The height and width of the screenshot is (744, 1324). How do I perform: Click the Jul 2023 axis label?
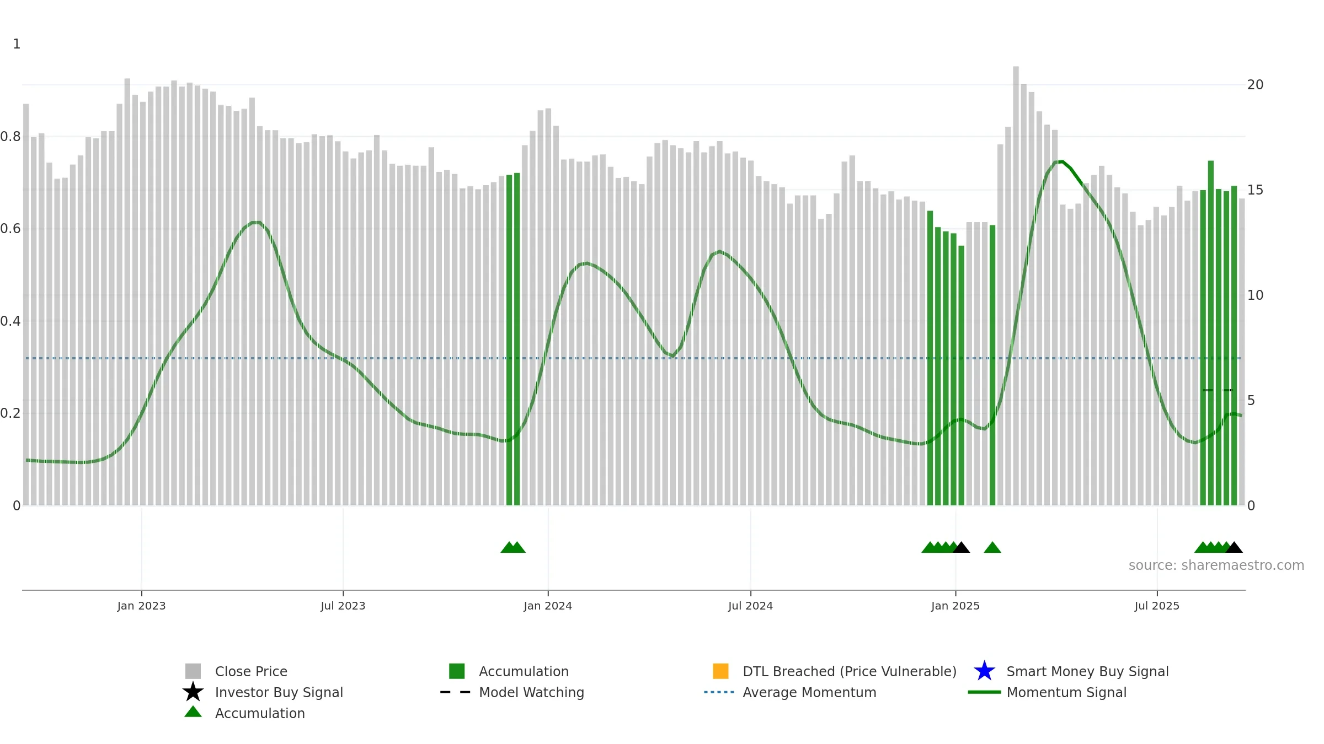pos(343,606)
